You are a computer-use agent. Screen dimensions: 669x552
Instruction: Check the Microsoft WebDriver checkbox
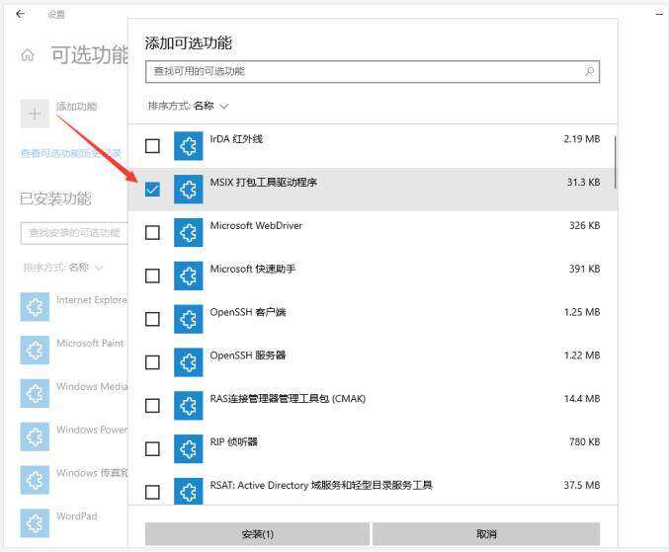click(x=152, y=233)
